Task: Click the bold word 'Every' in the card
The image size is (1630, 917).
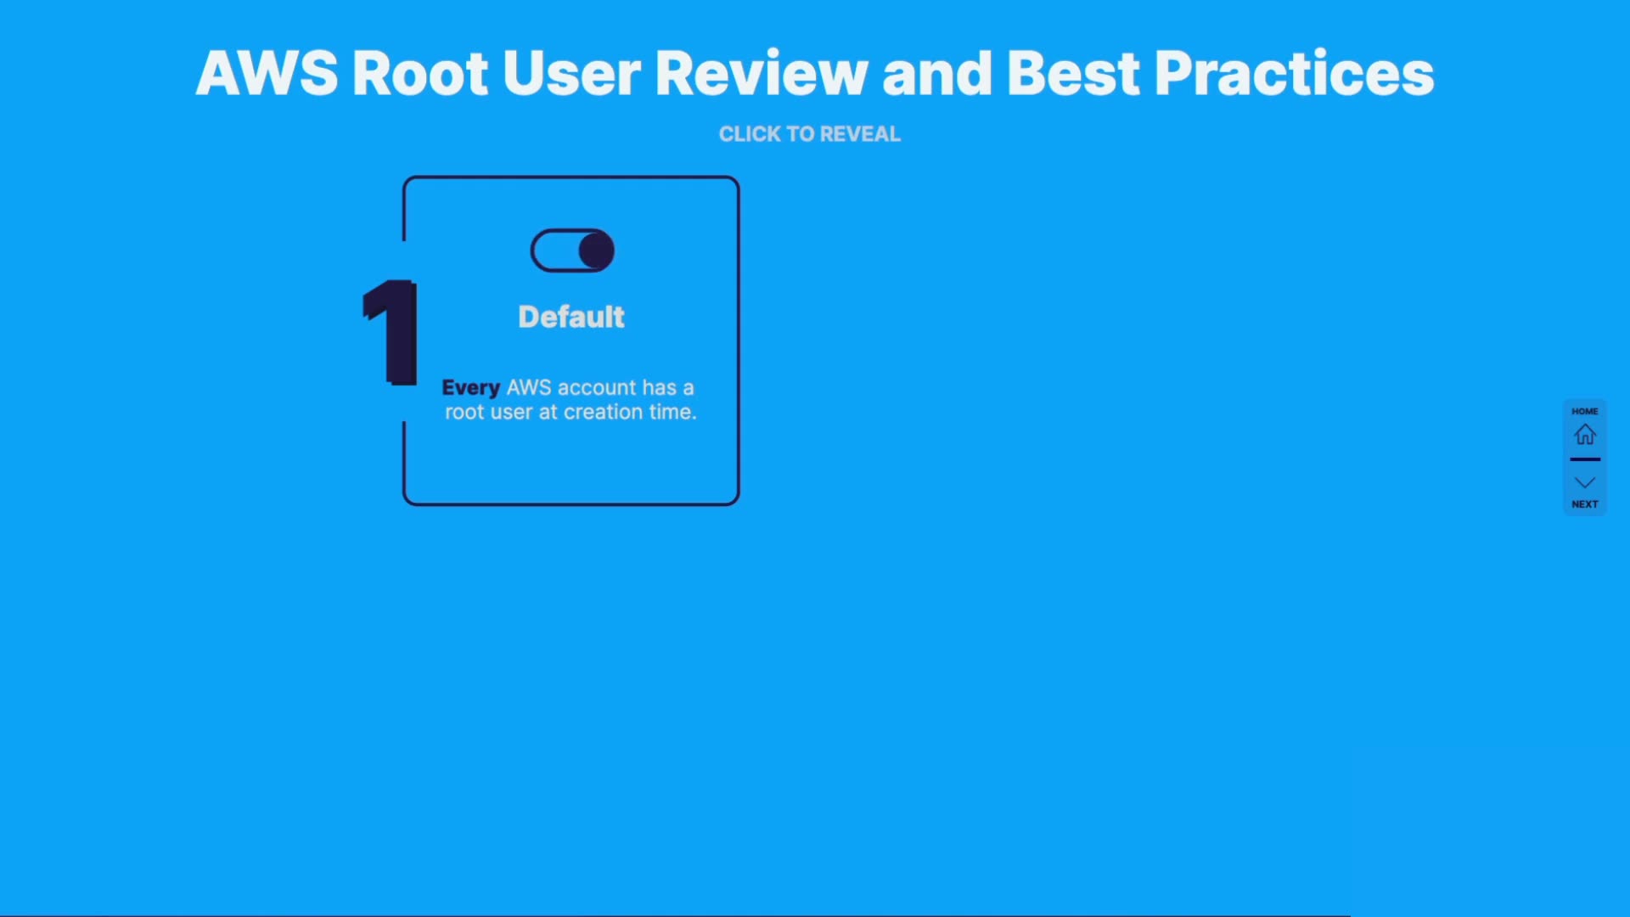Action: (x=470, y=388)
